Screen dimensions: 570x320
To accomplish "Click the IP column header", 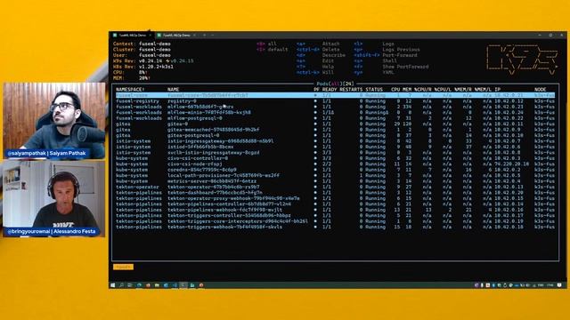I will pos(498,89).
